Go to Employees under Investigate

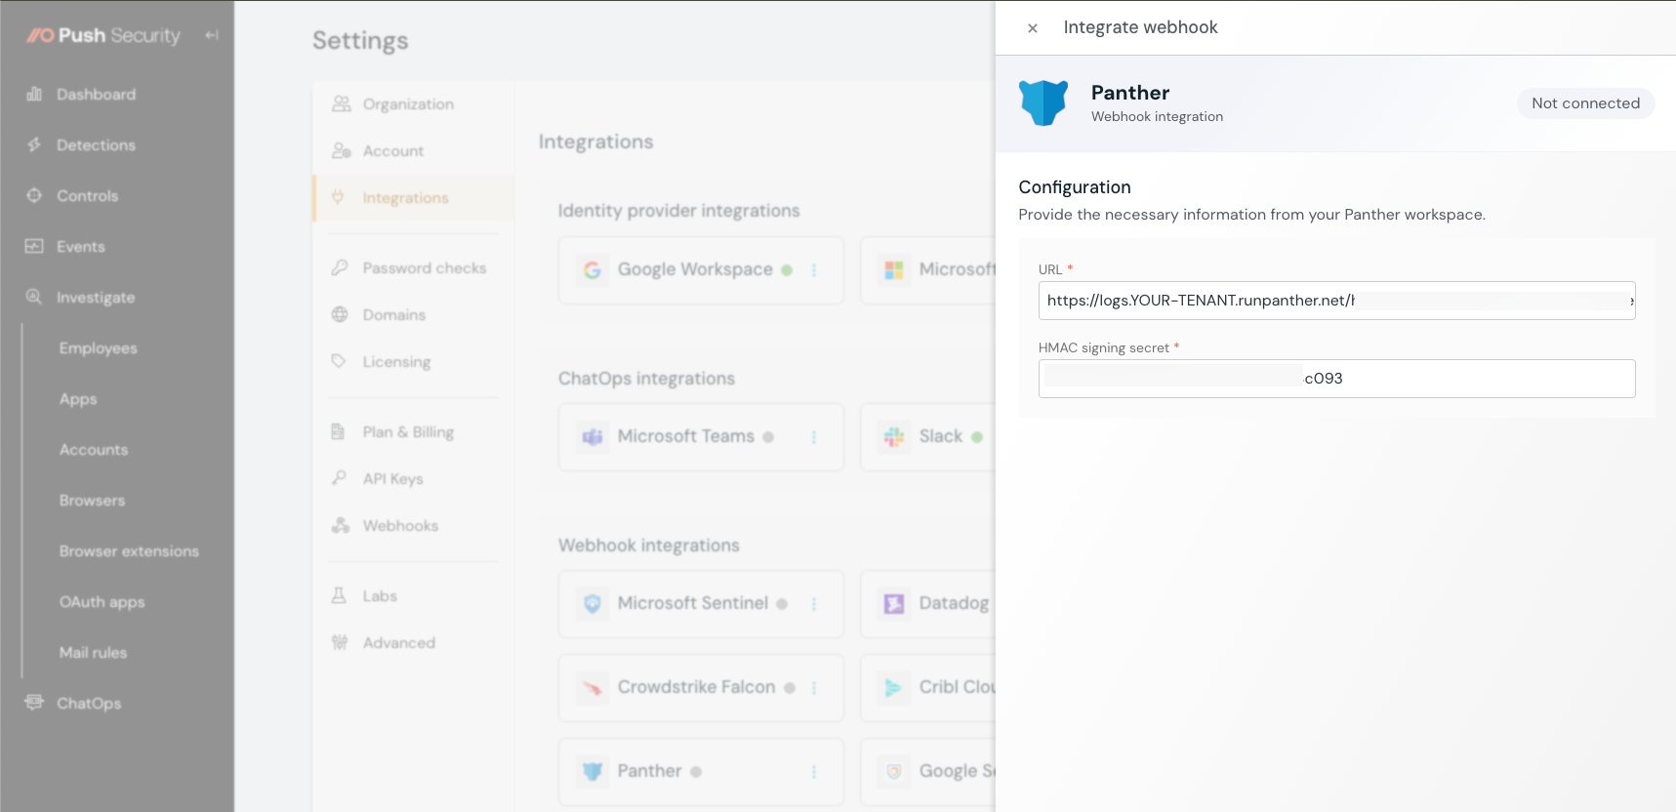pos(98,348)
